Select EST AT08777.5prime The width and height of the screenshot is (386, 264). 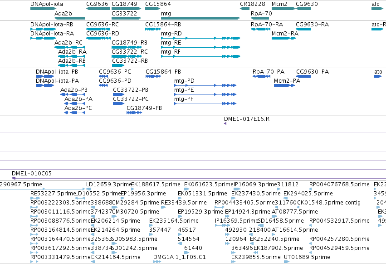tap(274, 216)
